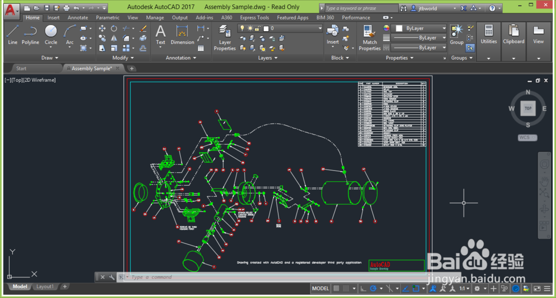The width and height of the screenshot is (556, 298).
Task: Select the Polyline tool
Action: (x=30, y=35)
